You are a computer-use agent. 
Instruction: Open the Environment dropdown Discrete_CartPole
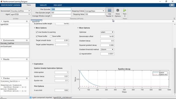click(20, 11)
